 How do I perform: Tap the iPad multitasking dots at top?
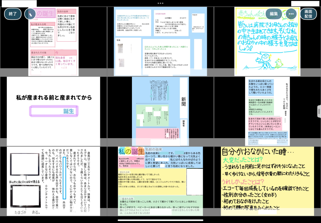point(160,3)
